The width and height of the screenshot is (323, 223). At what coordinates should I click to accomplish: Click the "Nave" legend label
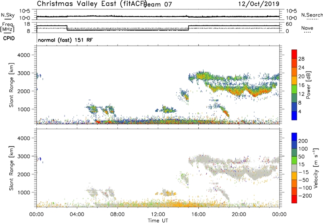point(307,28)
